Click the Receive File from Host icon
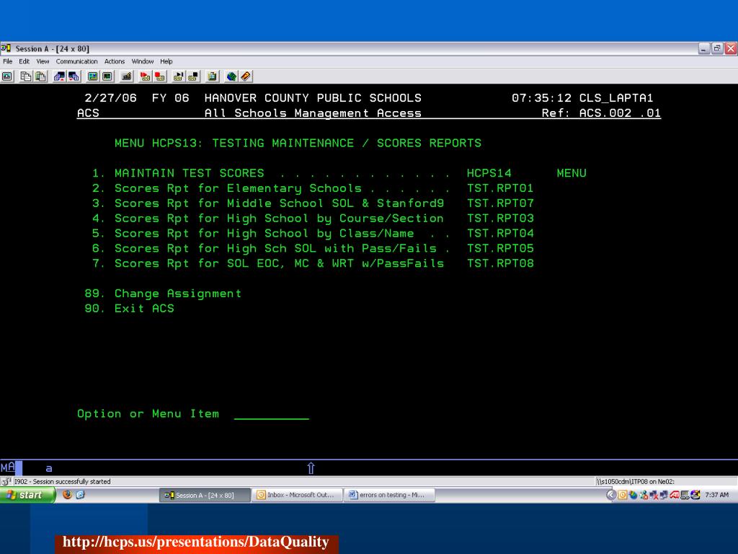 74,76
